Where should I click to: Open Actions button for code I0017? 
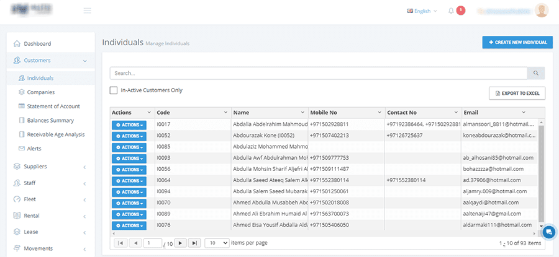[x=129, y=124]
